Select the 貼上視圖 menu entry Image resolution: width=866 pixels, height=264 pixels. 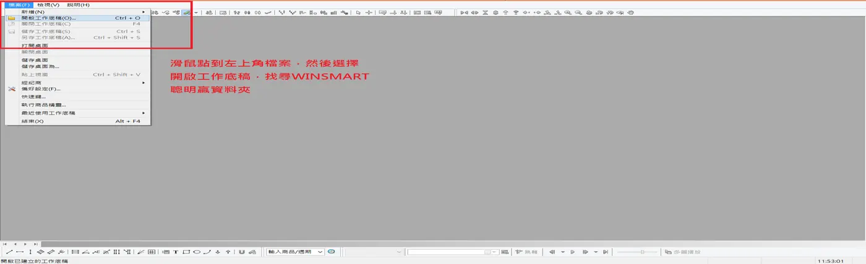click(x=77, y=74)
